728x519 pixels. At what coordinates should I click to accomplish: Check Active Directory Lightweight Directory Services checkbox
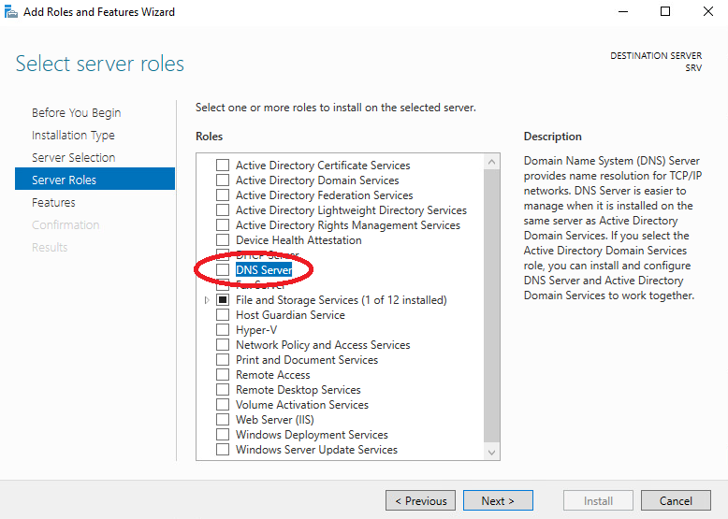click(223, 210)
